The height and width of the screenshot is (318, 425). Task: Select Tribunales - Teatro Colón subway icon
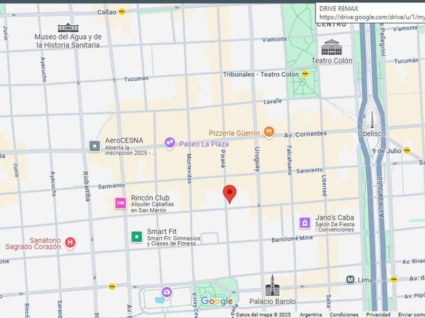click(x=305, y=74)
